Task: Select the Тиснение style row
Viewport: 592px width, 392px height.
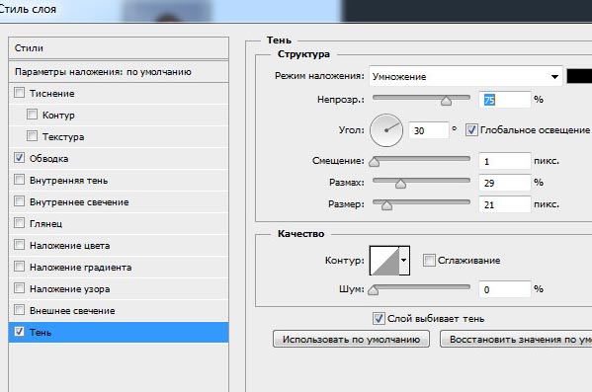Action: tap(119, 93)
